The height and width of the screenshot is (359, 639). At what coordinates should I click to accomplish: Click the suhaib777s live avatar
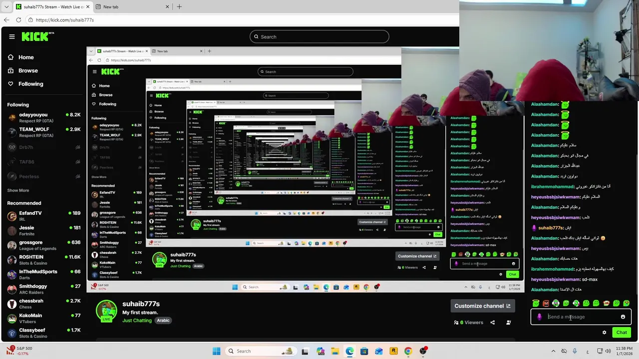coord(106,311)
